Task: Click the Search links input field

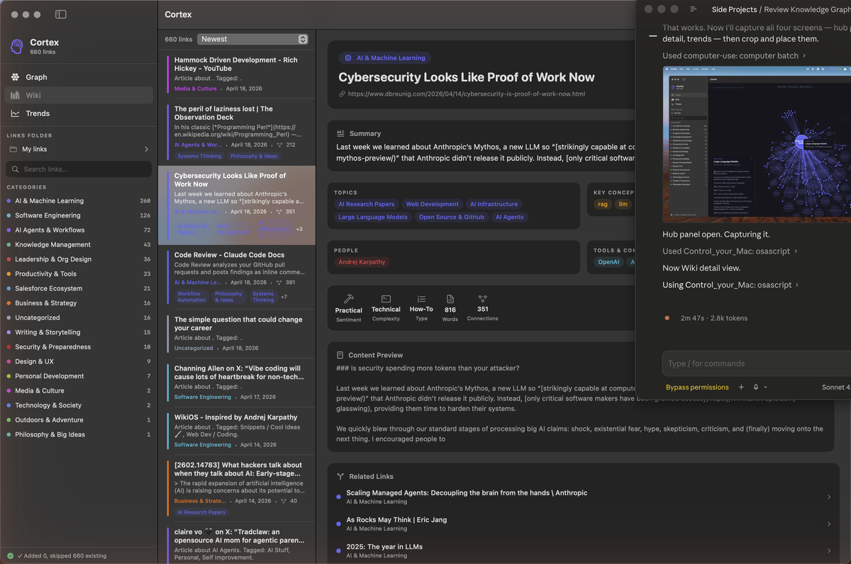Action: (x=79, y=169)
